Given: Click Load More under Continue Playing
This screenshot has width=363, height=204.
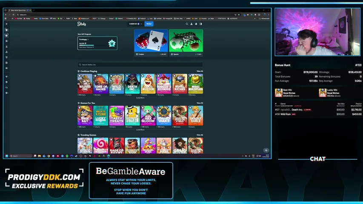Looking at the screenshot, I should click(x=140, y=98).
